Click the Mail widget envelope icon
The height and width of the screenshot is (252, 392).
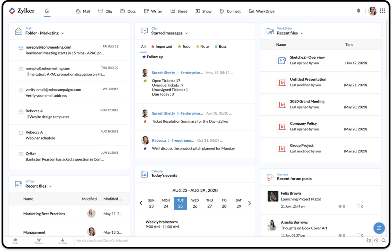tap(18, 31)
